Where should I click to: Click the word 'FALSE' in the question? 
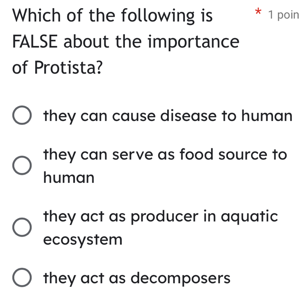coord(35,41)
